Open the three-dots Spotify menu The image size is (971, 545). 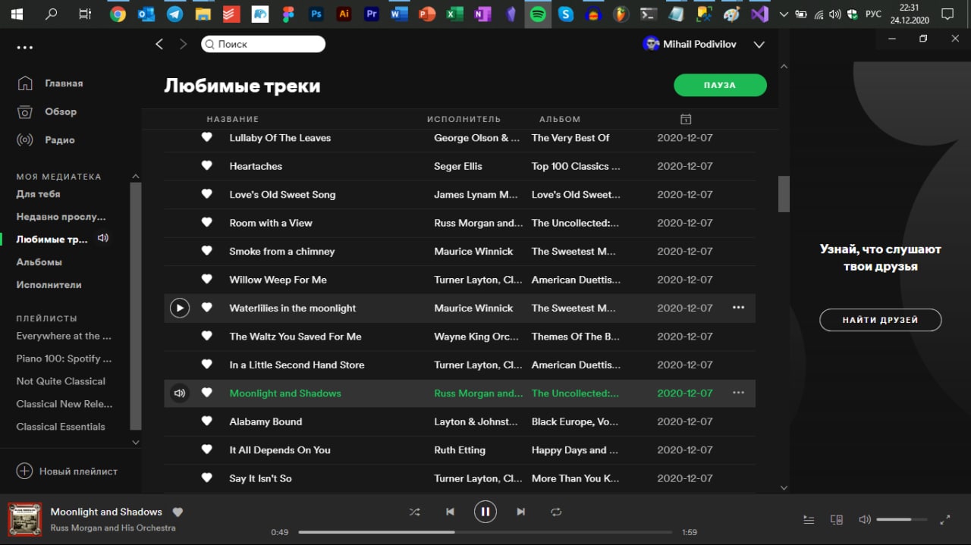point(25,48)
